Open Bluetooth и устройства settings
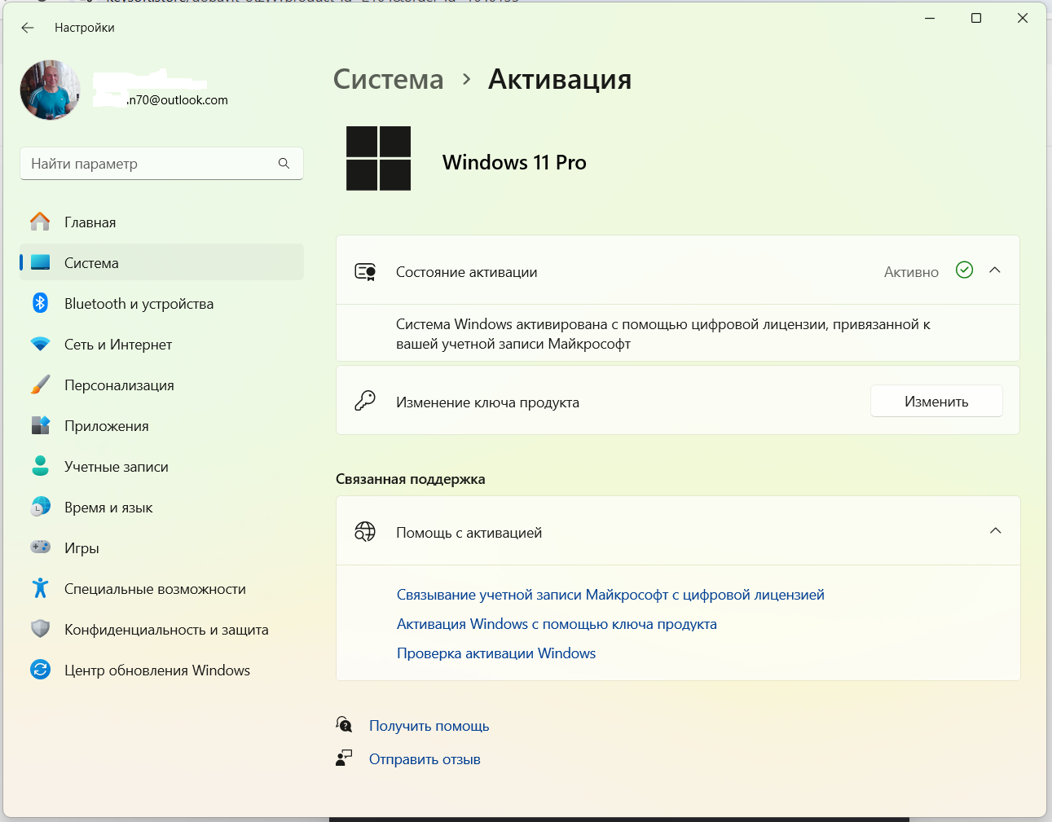The width and height of the screenshot is (1052, 822). (161, 303)
